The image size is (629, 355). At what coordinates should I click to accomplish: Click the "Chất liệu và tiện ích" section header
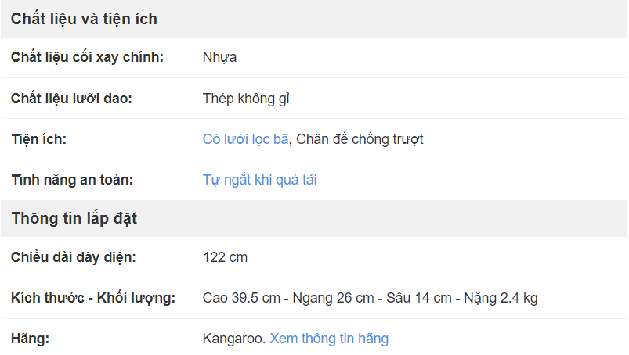84,19
